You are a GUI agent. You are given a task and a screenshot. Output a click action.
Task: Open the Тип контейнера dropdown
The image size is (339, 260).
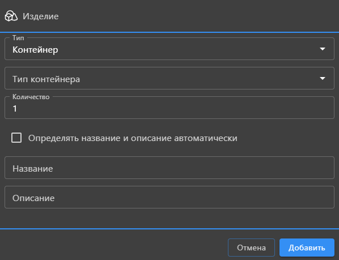[x=169, y=78]
